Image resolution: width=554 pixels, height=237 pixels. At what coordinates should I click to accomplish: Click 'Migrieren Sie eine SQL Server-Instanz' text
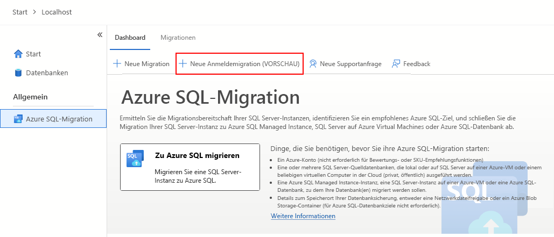198,176
